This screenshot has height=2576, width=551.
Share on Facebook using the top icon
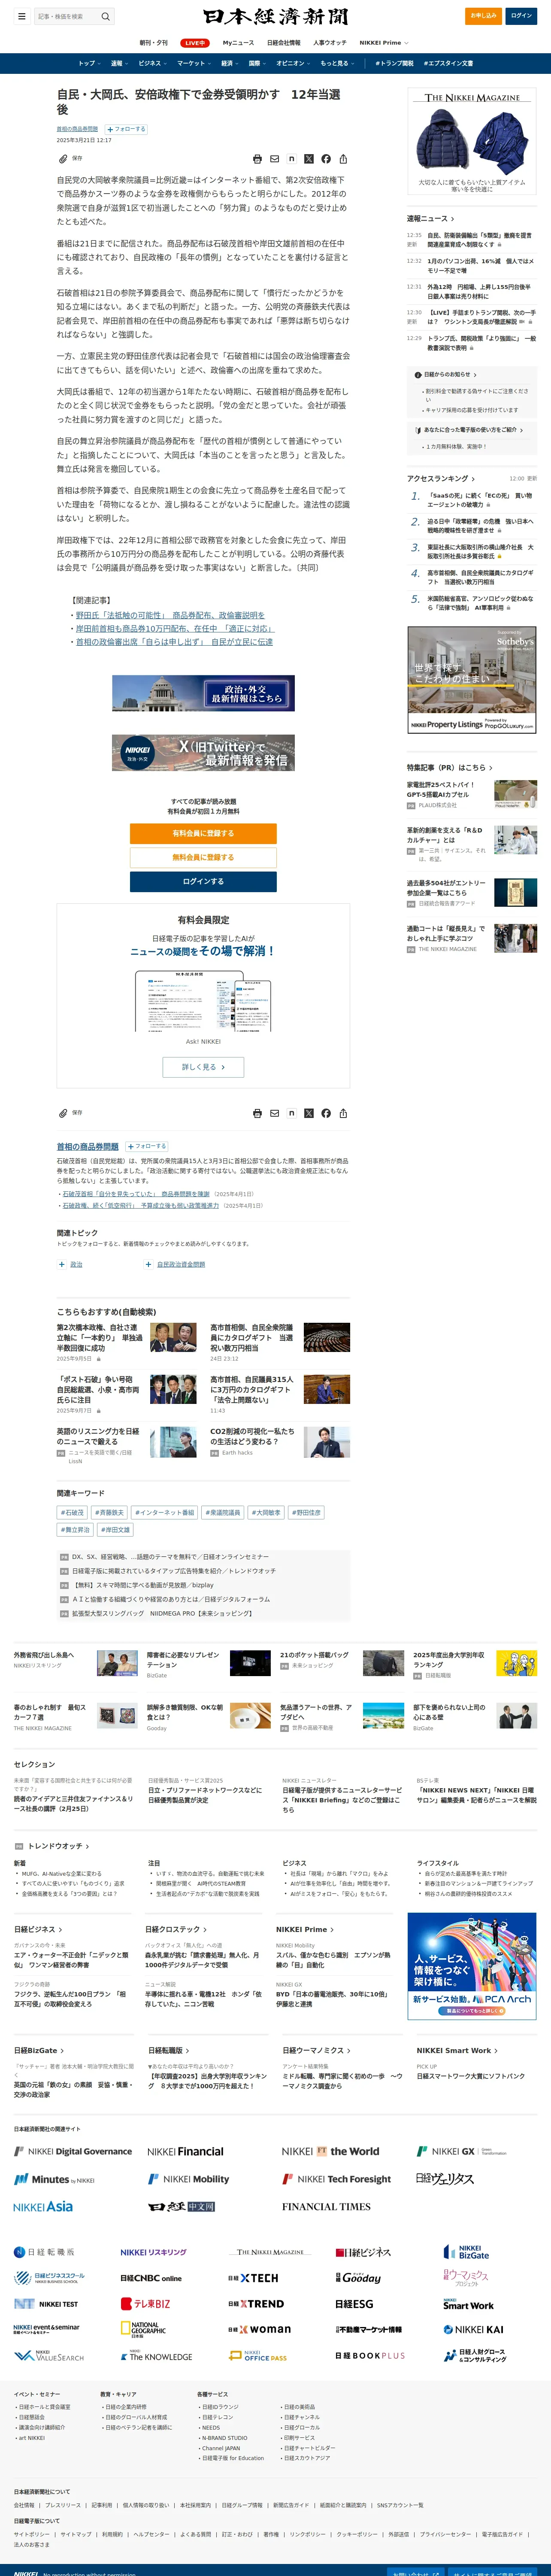point(326,159)
